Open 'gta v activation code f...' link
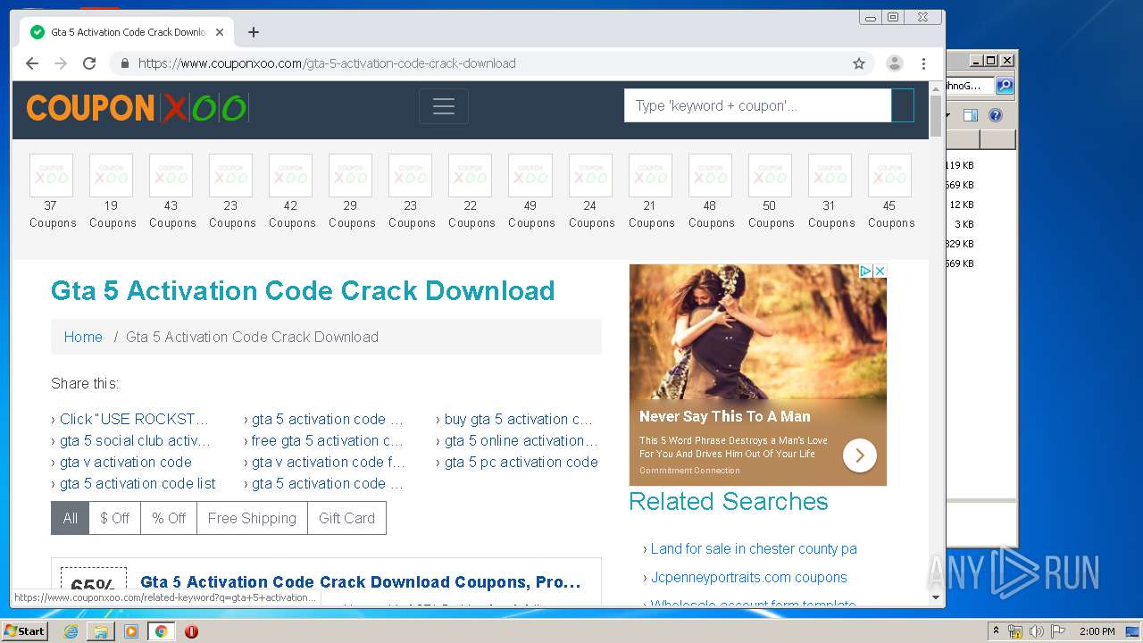The width and height of the screenshot is (1143, 643). 329,462
